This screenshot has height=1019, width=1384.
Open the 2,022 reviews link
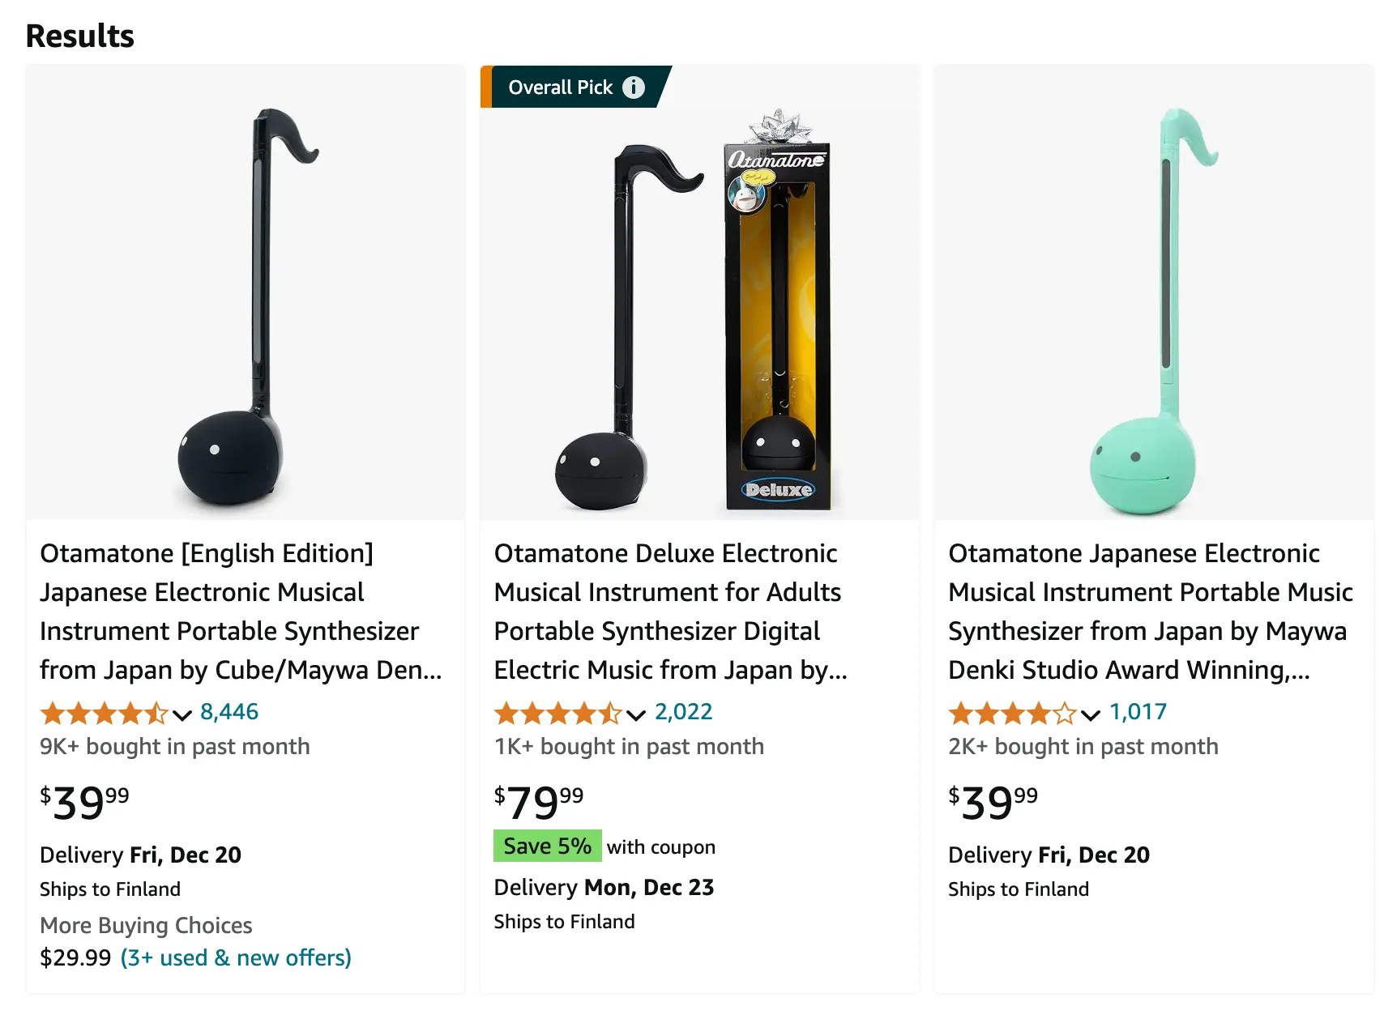683,712
